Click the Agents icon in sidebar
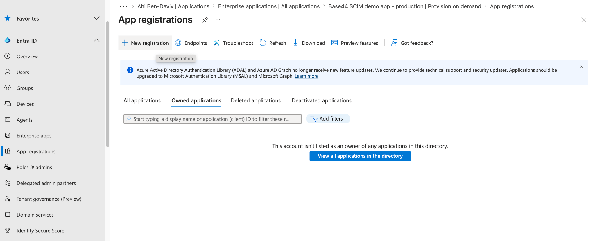Image resolution: width=595 pixels, height=241 pixels. [x=8, y=120]
